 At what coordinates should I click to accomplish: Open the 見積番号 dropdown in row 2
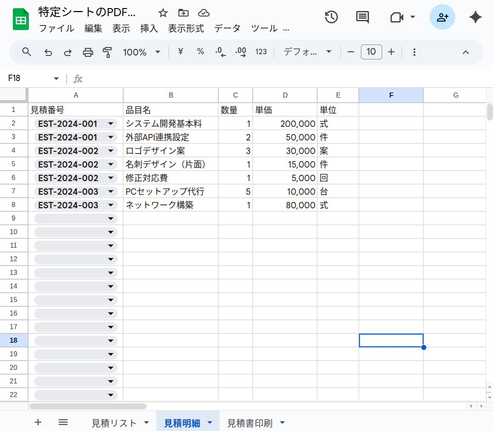111,124
